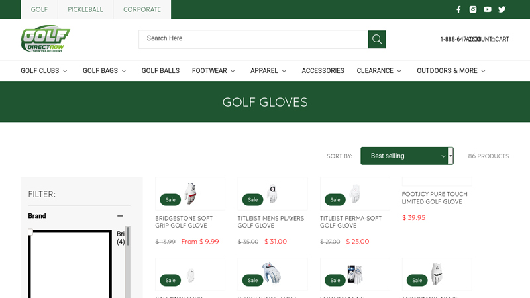Click the 86 PRODUCTS count text
The height and width of the screenshot is (298, 530).
pos(488,156)
